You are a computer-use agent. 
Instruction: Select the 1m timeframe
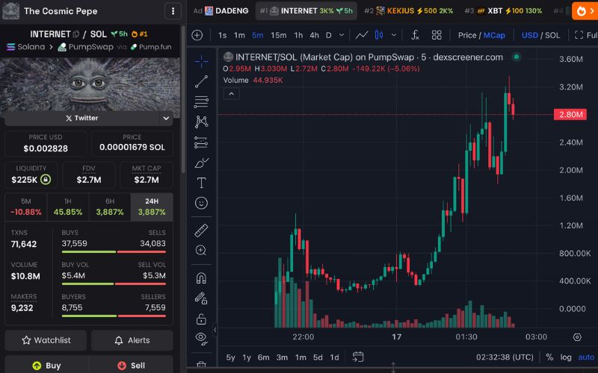click(x=239, y=35)
